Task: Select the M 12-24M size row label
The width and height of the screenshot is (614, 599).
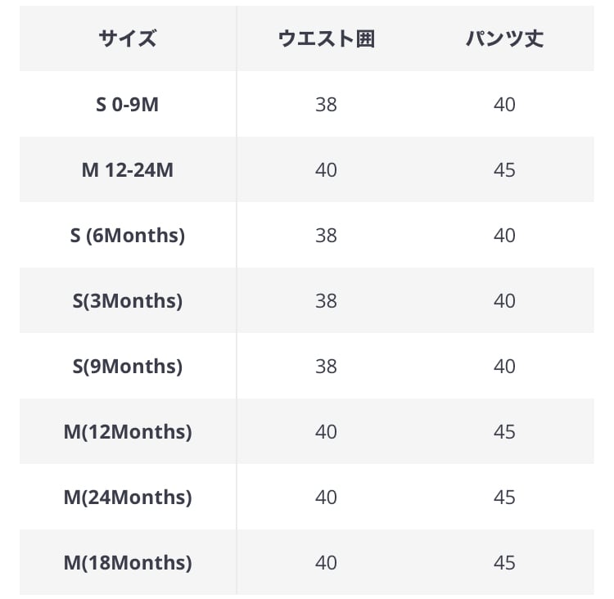Action: (x=127, y=170)
